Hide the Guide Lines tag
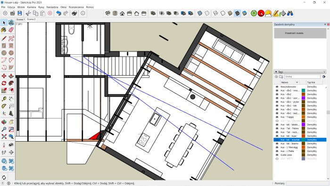The image size is (330, 186). pyautogui.click(x=277, y=155)
